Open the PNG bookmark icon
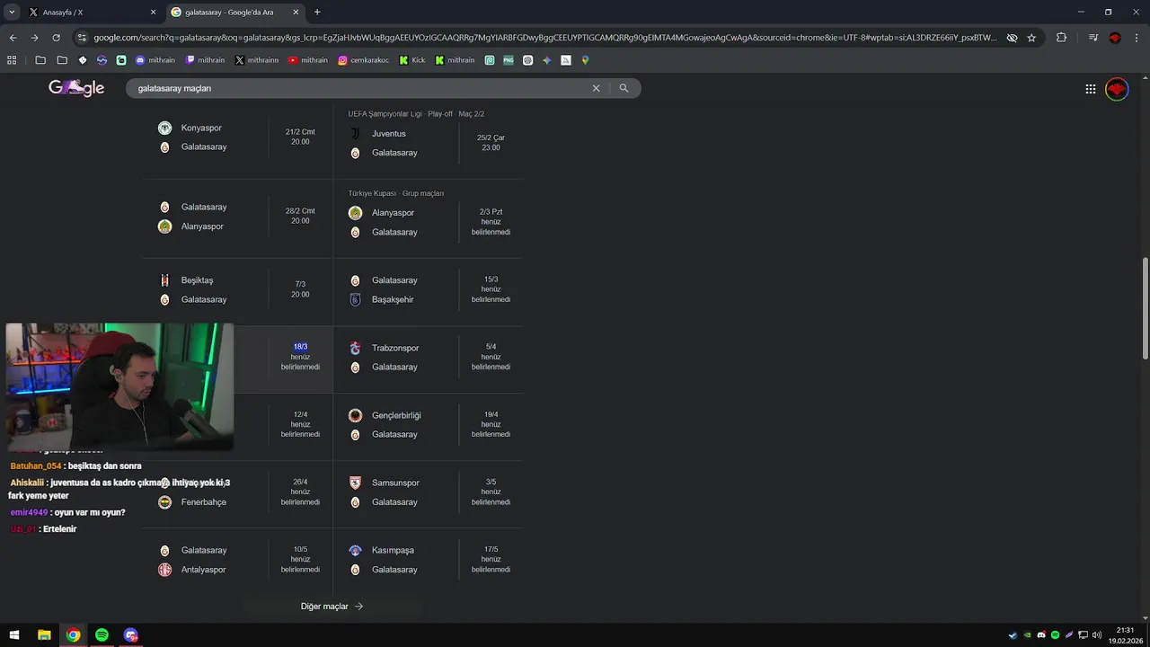The width and height of the screenshot is (1150, 647). tap(509, 60)
